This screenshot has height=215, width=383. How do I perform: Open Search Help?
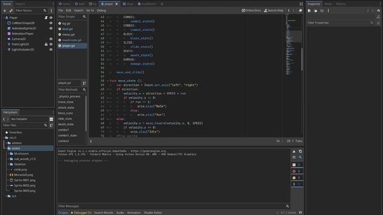[x=274, y=11]
